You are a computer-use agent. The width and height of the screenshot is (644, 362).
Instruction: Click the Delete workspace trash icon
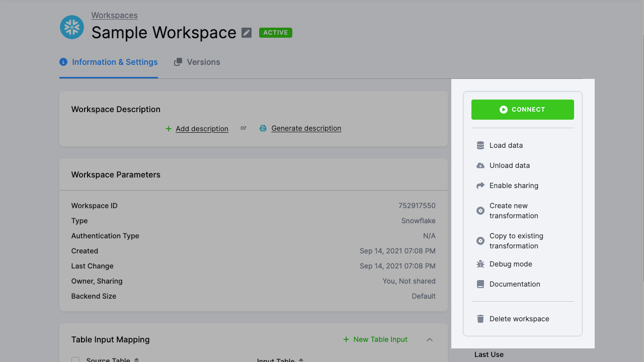[480, 318]
